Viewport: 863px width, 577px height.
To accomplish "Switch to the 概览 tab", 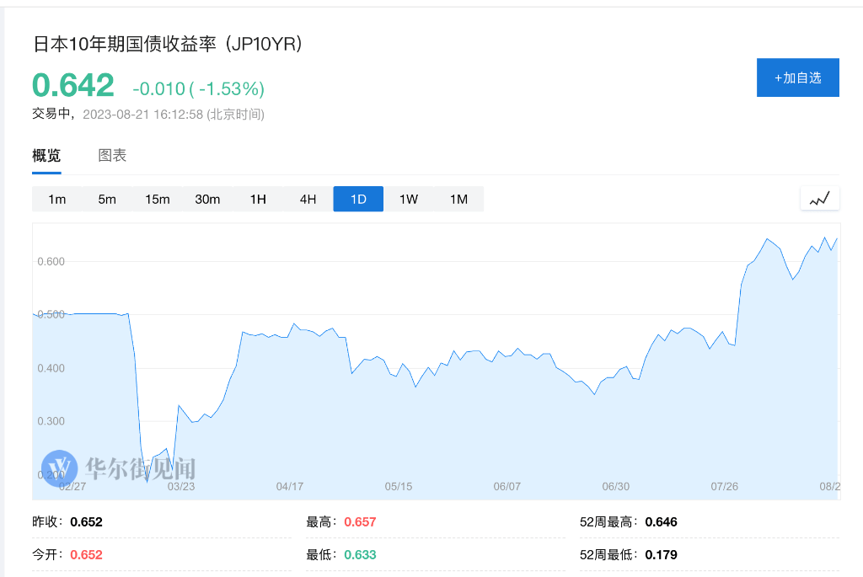I will (x=46, y=155).
